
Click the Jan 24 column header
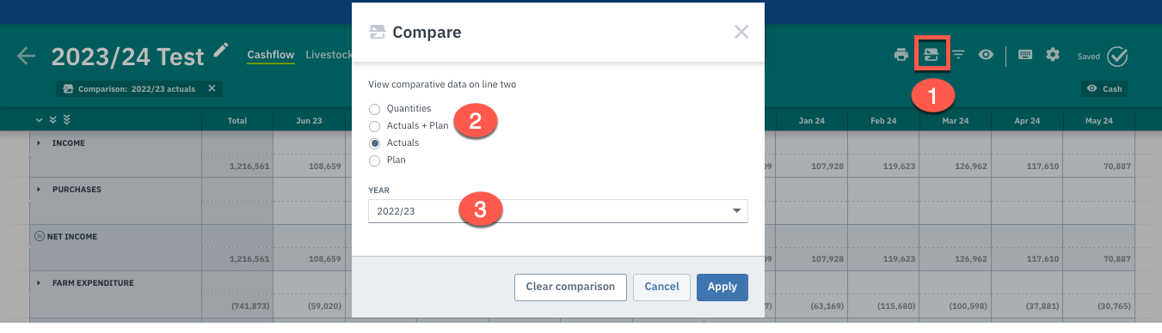pyautogui.click(x=811, y=121)
